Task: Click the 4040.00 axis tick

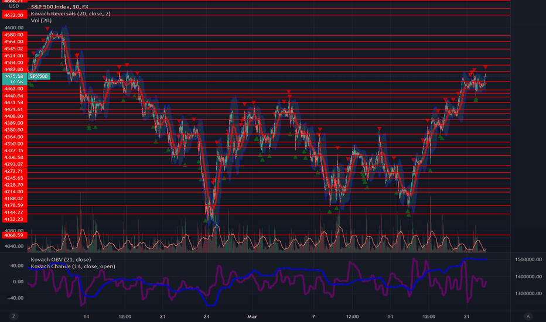Action: tap(14, 246)
